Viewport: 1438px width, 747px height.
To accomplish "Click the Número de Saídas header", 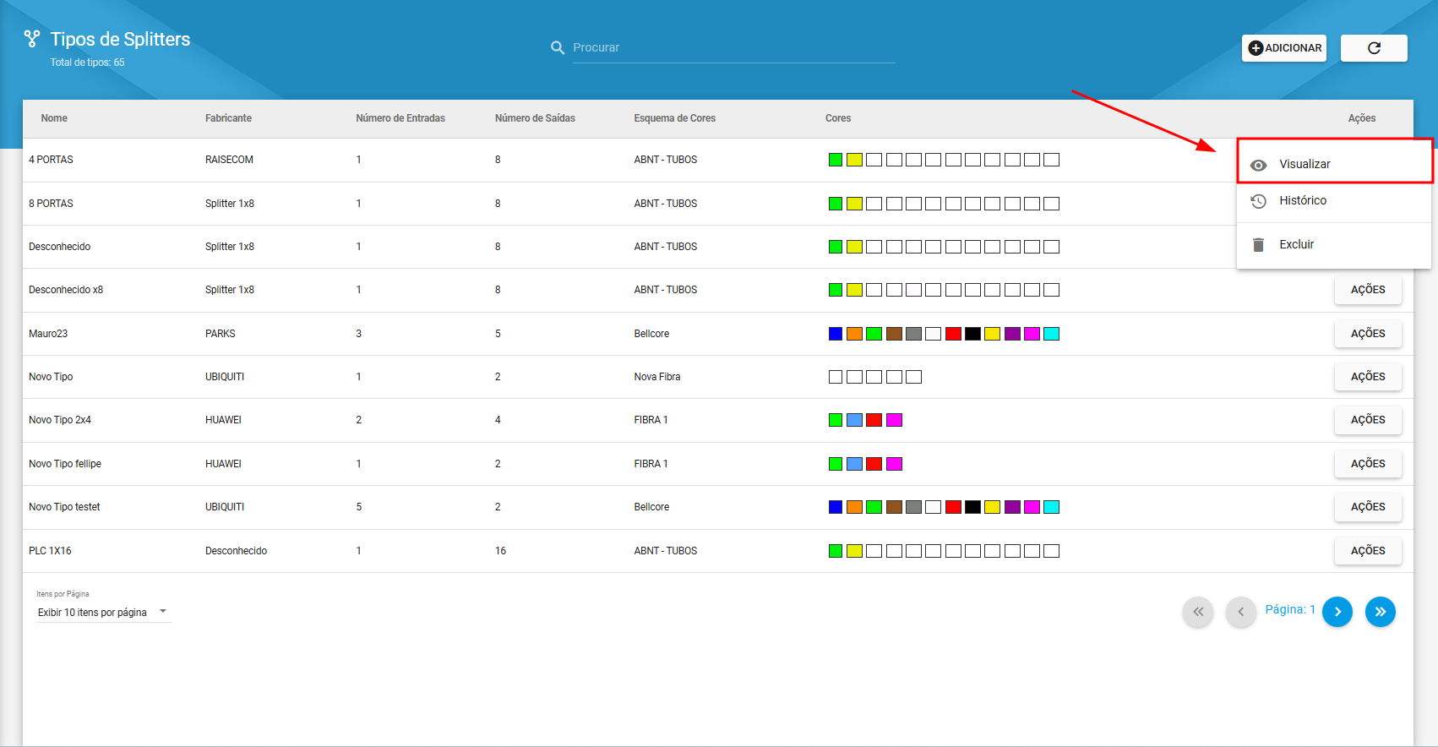I will coord(535,118).
